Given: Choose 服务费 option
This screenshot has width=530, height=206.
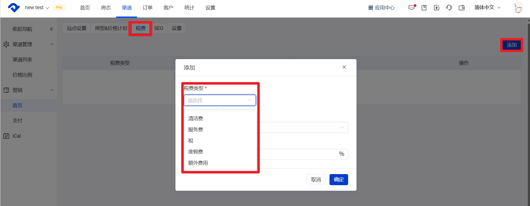Looking at the screenshot, I should pos(220,130).
